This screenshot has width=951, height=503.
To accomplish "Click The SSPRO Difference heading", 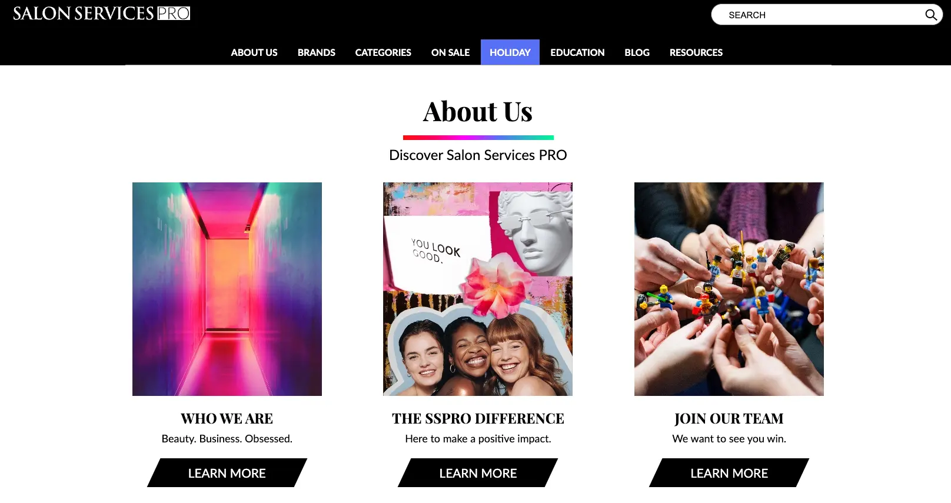I will [478, 419].
